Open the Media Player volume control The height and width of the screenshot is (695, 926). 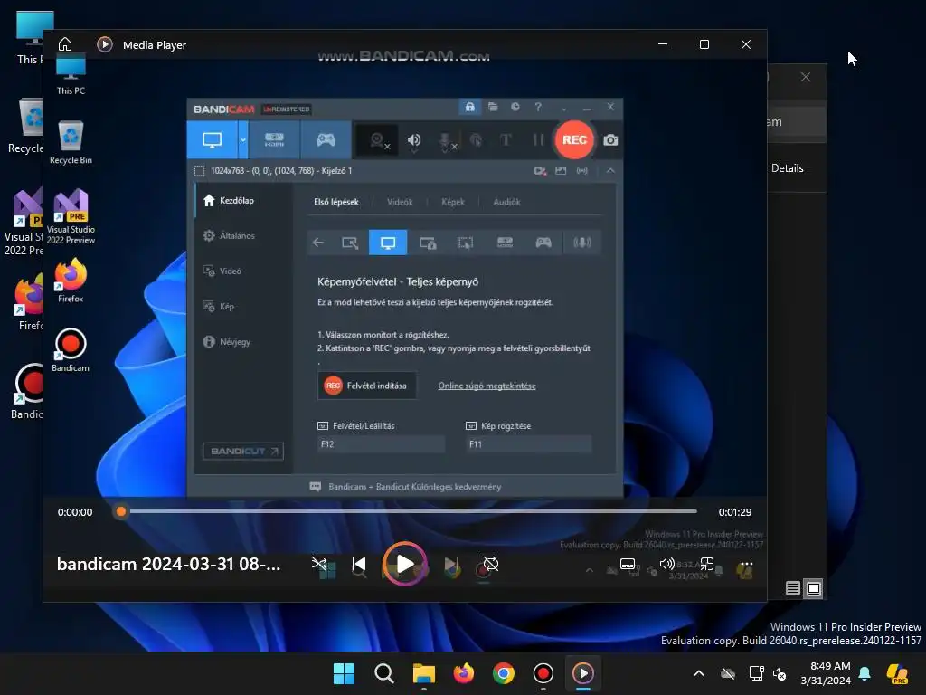(666, 564)
